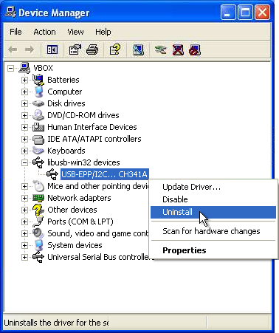Image resolution: width=279 pixels, height=333 pixels.
Task: Click the Keyboards category icon
Action: coord(38,151)
